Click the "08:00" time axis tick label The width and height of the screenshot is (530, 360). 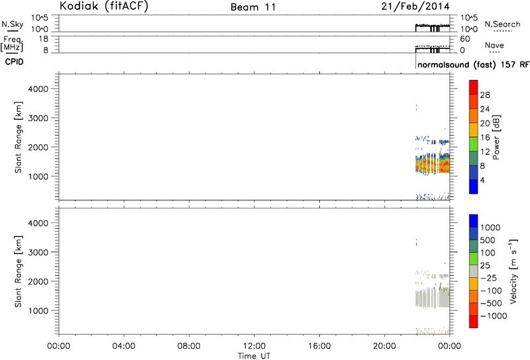click(x=189, y=346)
